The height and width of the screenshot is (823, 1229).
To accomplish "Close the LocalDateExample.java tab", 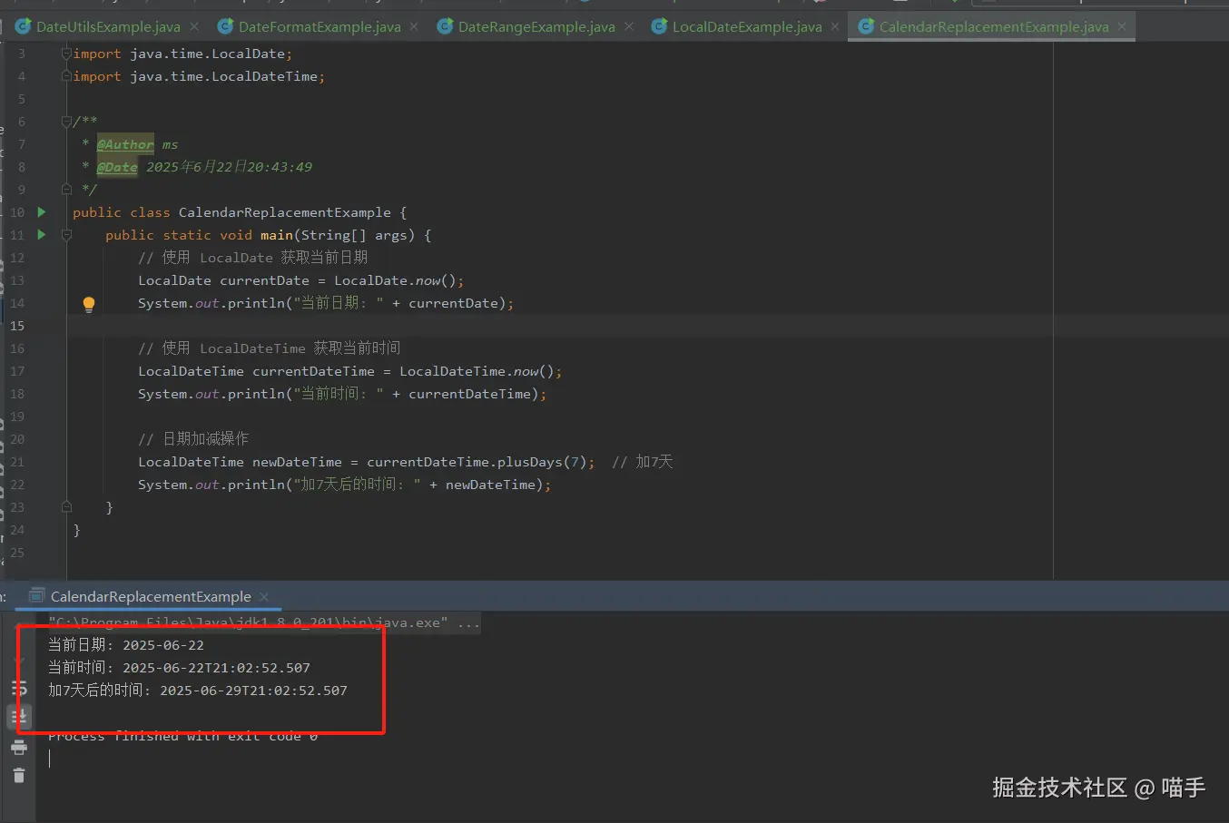I will 835,27.
